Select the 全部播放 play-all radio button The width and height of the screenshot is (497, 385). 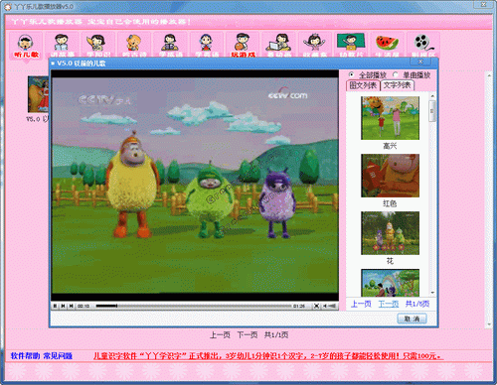pos(351,74)
